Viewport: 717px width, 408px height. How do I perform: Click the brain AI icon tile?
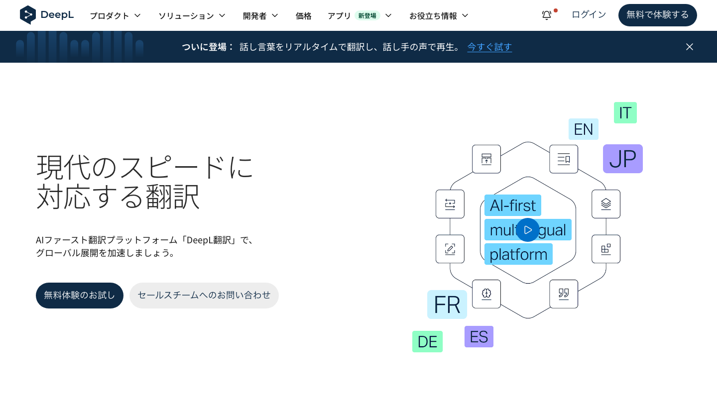[x=486, y=294]
